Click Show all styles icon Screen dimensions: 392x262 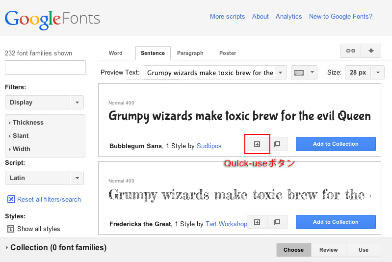point(11,229)
